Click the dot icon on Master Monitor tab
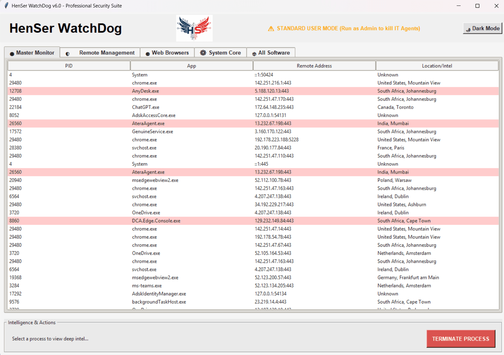 click(x=12, y=54)
